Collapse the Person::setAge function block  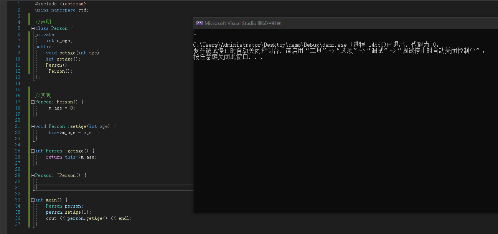coord(33,126)
